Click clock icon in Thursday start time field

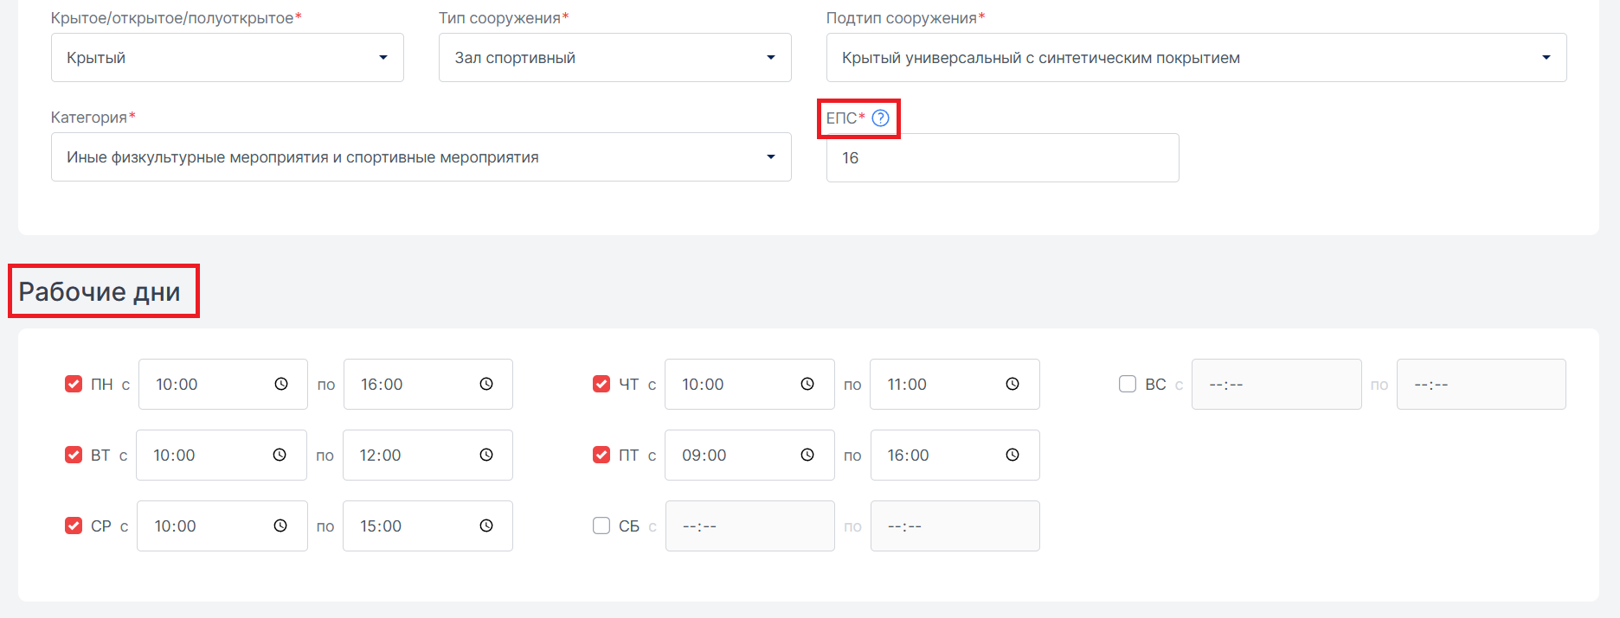pos(807,385)
